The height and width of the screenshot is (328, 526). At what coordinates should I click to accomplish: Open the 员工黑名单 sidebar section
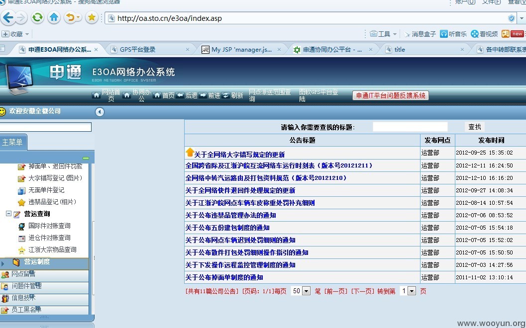click(x=44, y=310)
